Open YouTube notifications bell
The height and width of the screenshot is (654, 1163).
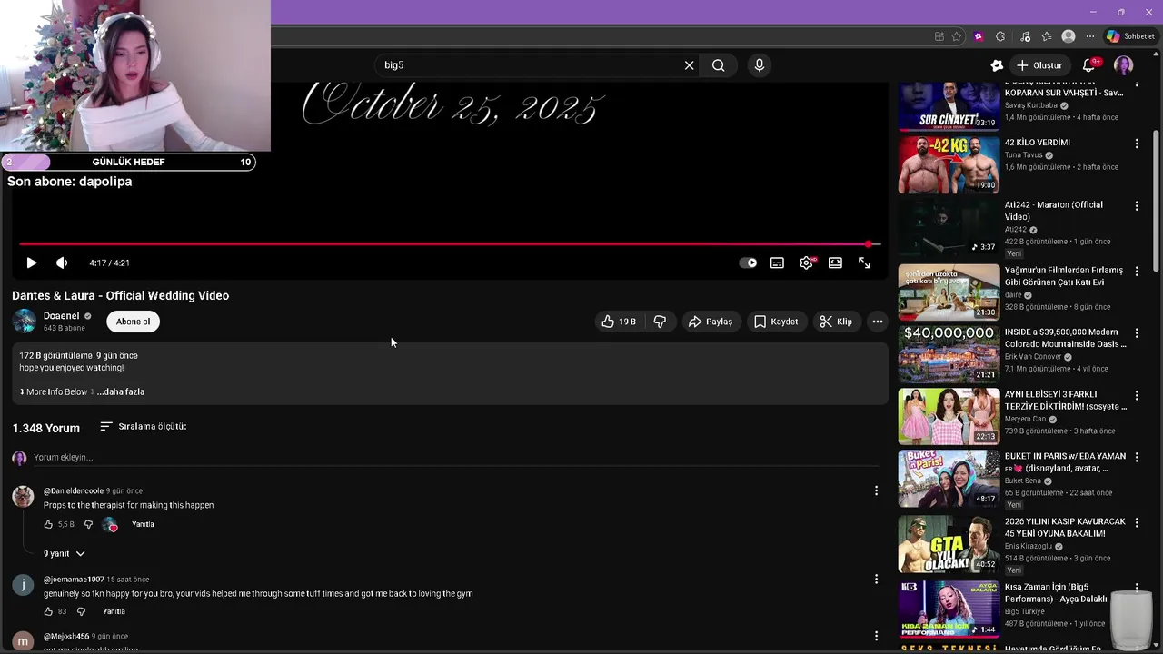1088,65
